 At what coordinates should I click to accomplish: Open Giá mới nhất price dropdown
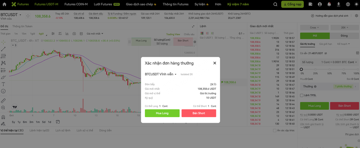tap(95, 34)
